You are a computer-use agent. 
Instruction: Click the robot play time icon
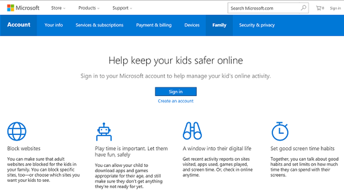(104, 131)
